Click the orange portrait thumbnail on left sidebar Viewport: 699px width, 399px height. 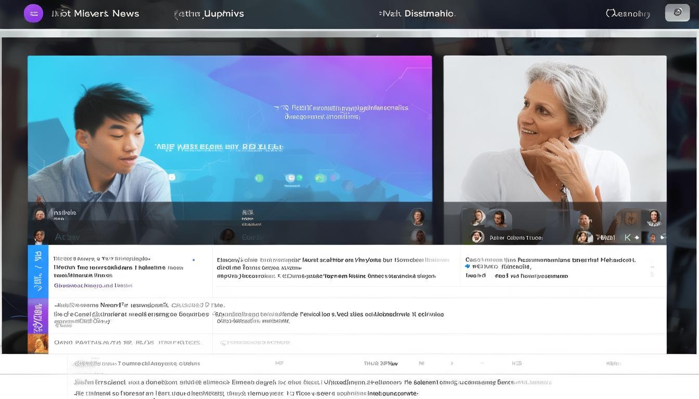pyautogui.click(x=38, y=343)
